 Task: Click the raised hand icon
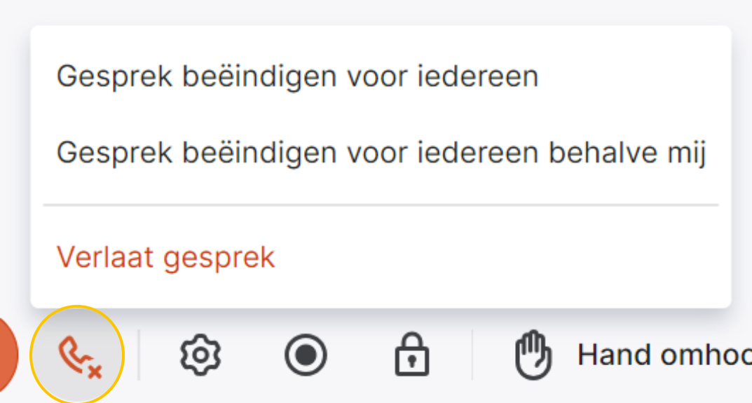point(533,355)
